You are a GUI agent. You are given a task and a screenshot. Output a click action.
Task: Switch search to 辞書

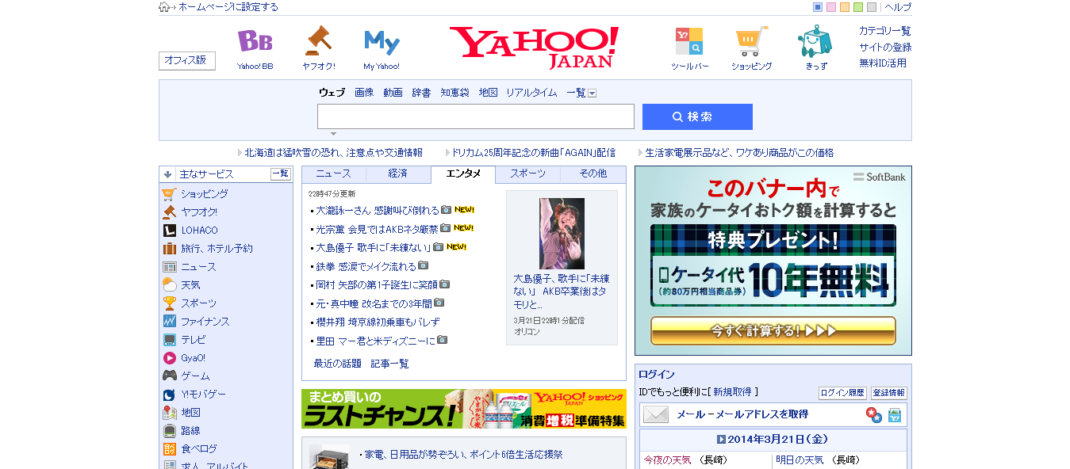421,93
